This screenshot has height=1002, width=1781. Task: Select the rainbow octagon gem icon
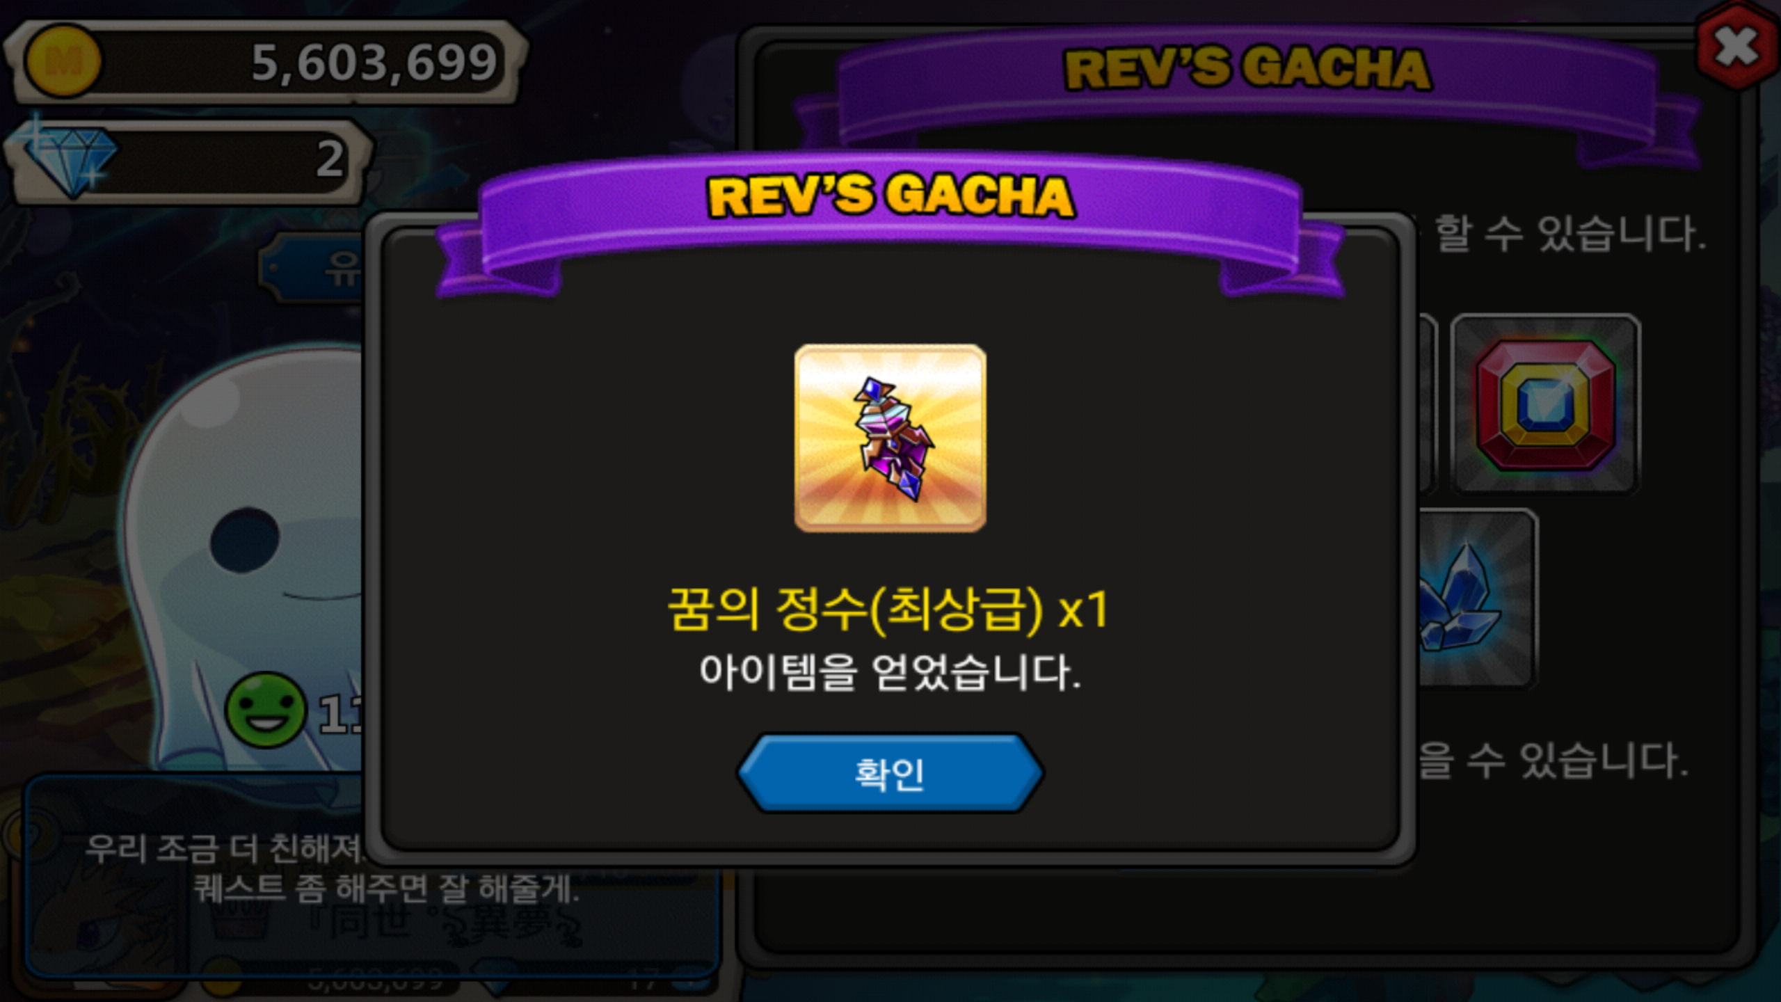click(x=1545, y=404)
